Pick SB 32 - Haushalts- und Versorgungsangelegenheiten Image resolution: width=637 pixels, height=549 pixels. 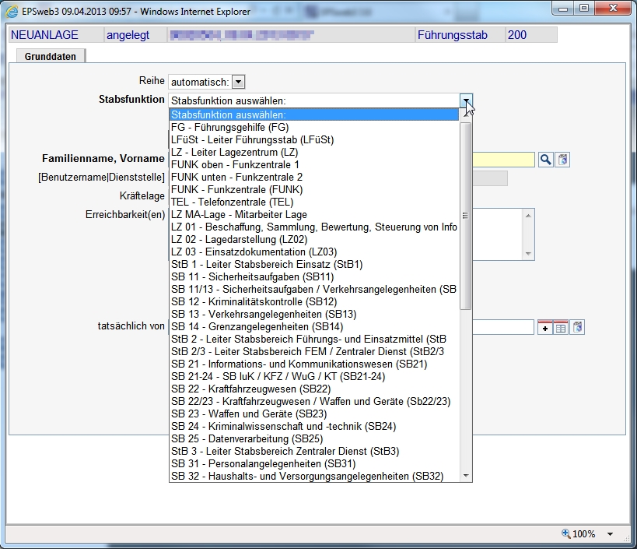click(x=313, y=477)
